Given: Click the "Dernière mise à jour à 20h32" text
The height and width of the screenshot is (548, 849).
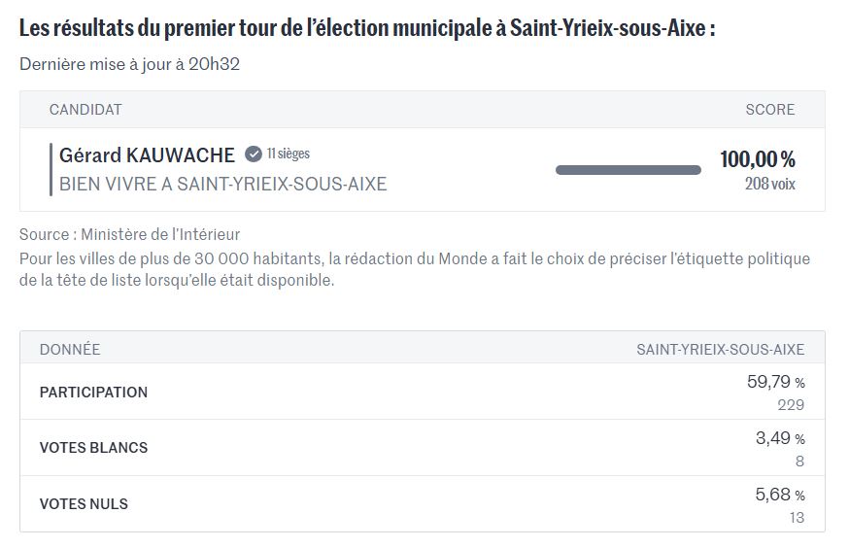Looking at the screenshot, I should coord(129,65).
